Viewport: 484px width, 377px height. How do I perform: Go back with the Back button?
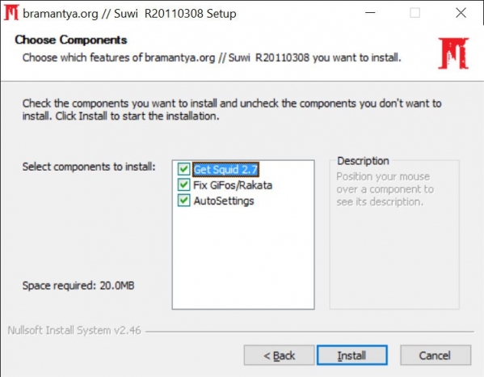[279, 355]
